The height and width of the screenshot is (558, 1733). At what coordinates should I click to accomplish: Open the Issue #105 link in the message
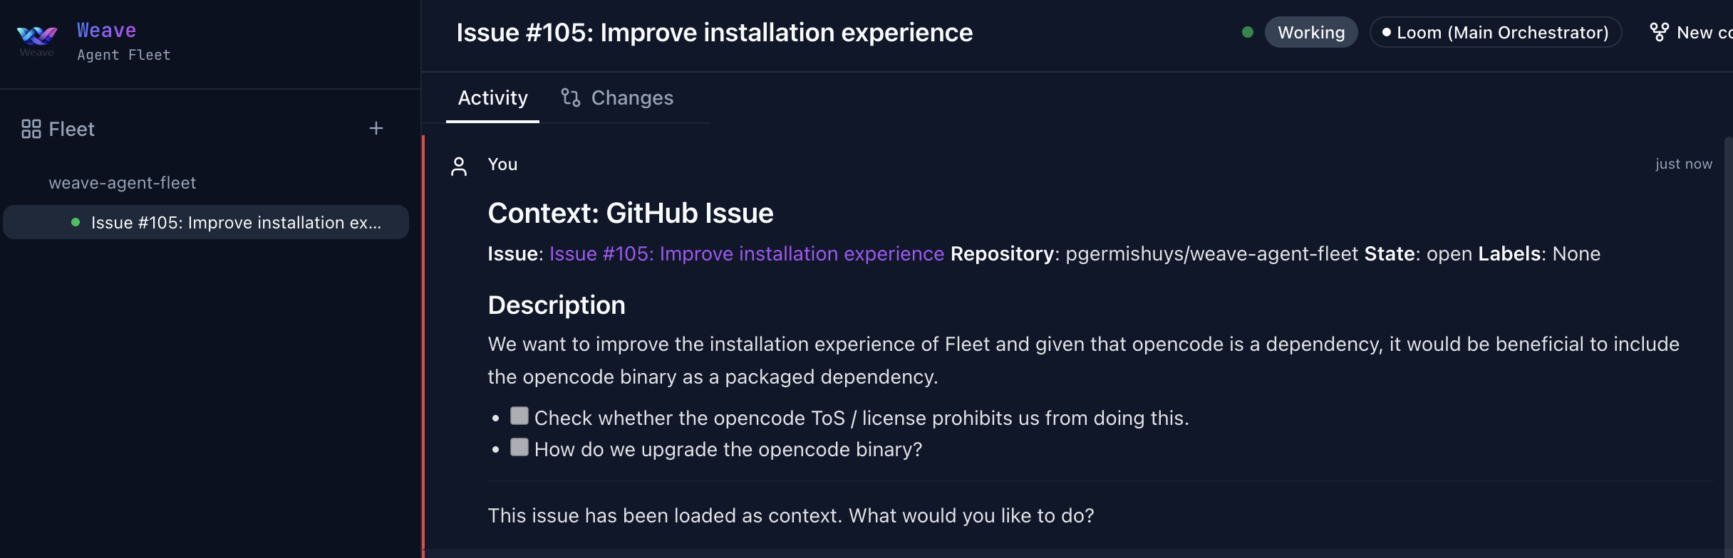coord(747,253)
